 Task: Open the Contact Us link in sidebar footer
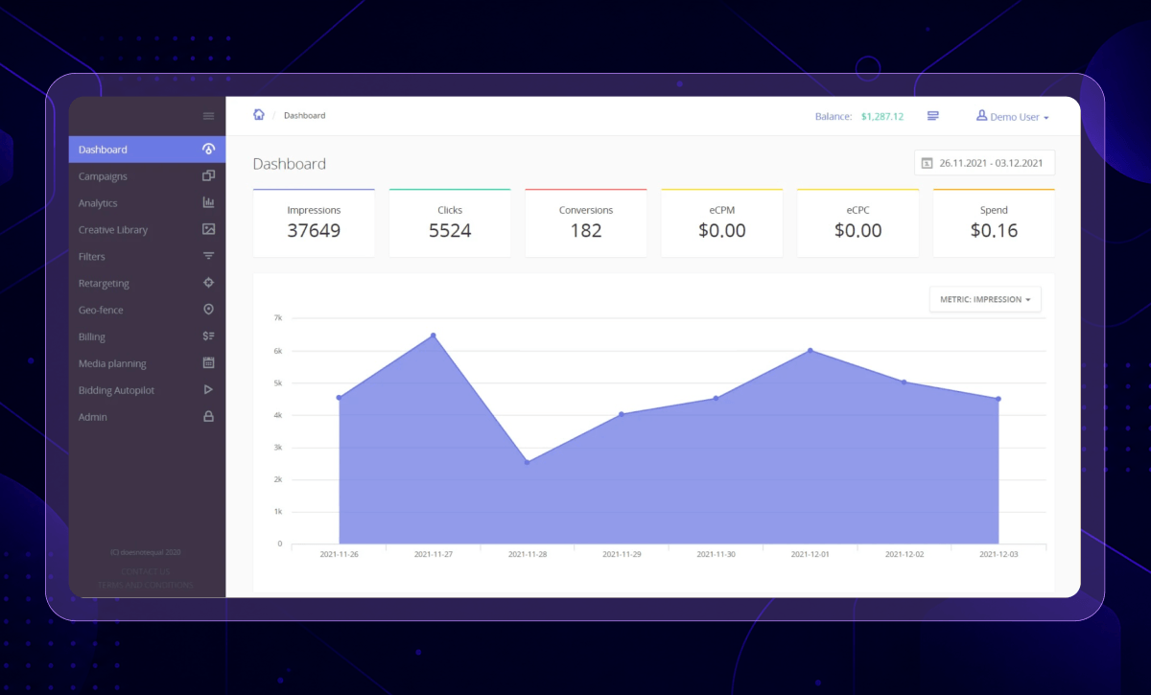(x=146, y=571)
